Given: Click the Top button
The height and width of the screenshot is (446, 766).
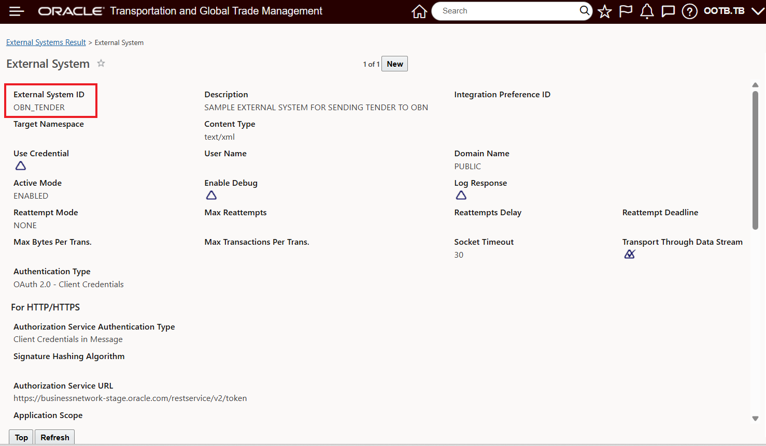Looking at the screenshot, I should [21, 437].
